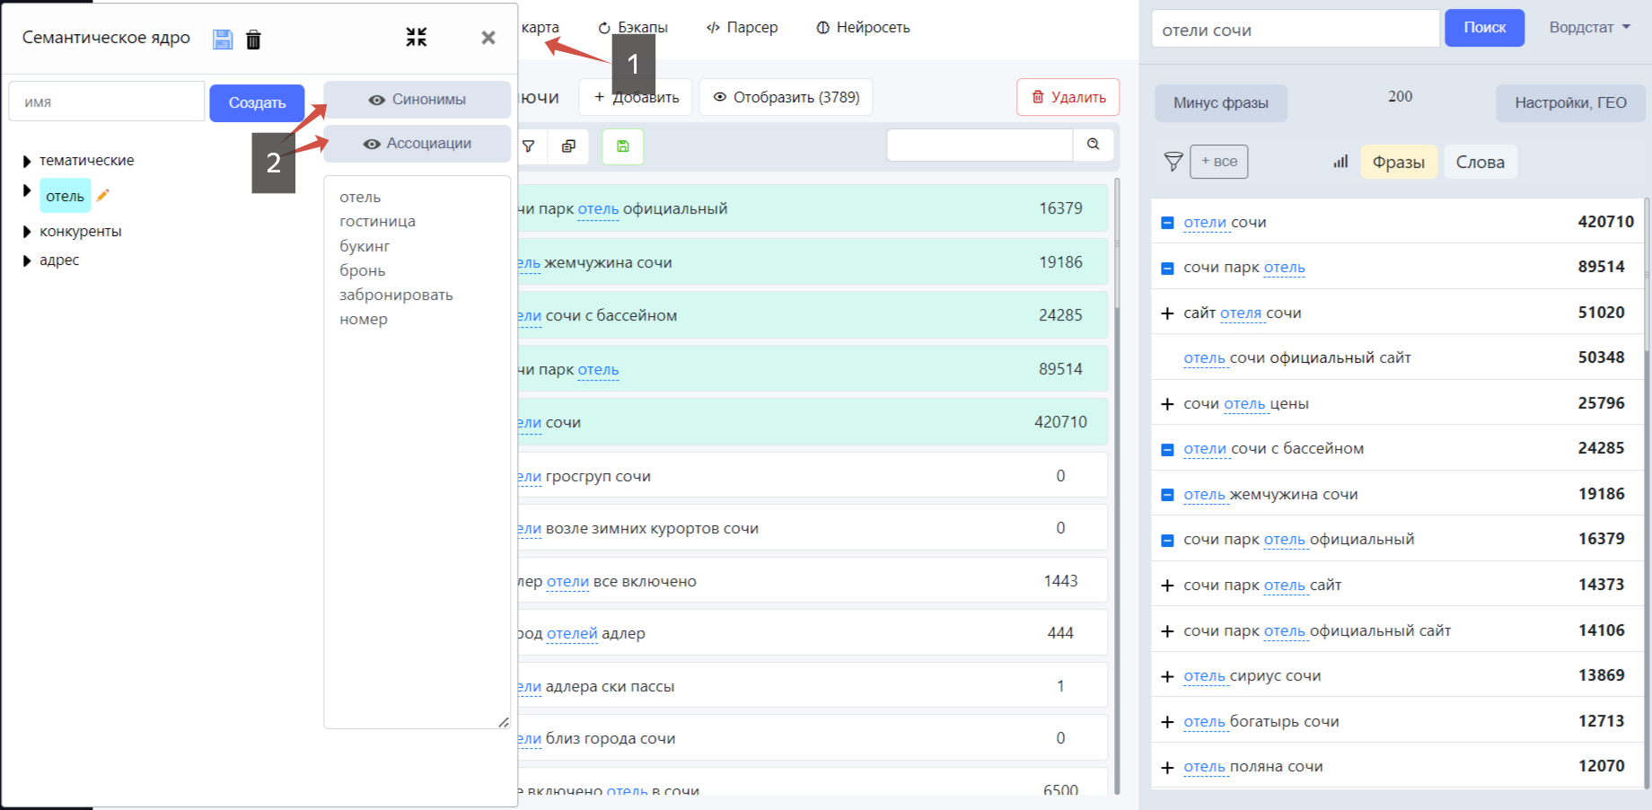
Task: Uncheck отели сочи с бассейном phrase
Action: (x=1167, y=450)
